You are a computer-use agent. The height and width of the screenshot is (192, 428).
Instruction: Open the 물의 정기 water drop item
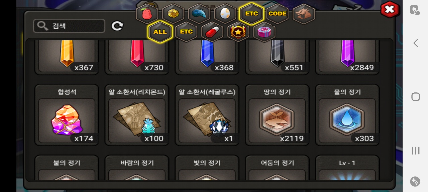tap(347, 115)
